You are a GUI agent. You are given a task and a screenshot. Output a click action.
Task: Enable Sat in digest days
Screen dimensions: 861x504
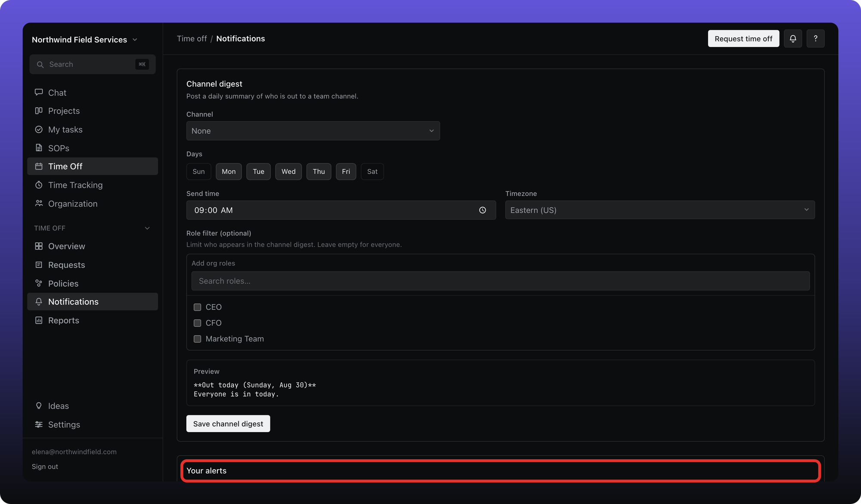372,171
